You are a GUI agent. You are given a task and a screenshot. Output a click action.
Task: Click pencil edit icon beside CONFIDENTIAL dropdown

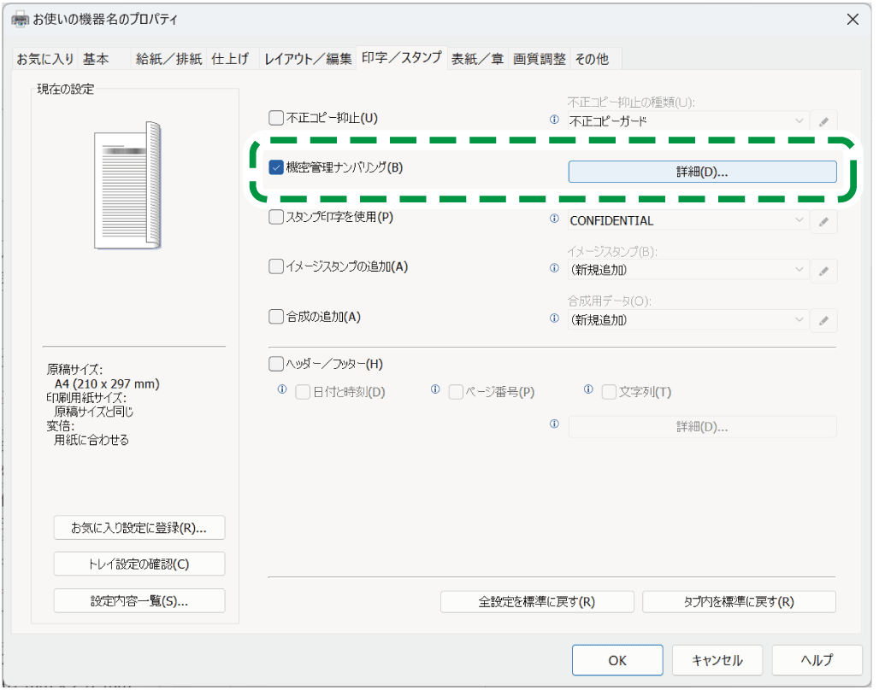tap(824, 221)
